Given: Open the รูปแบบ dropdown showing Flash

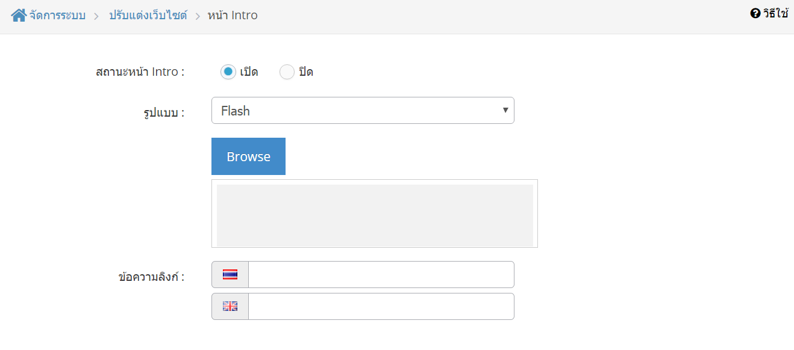Looking at the screenshot, I should pyautogui.click(x=363, y=111).
